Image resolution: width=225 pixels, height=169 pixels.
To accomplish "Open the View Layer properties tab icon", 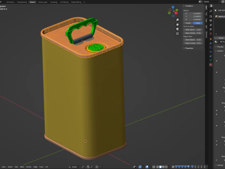I will tap(211, 25).
